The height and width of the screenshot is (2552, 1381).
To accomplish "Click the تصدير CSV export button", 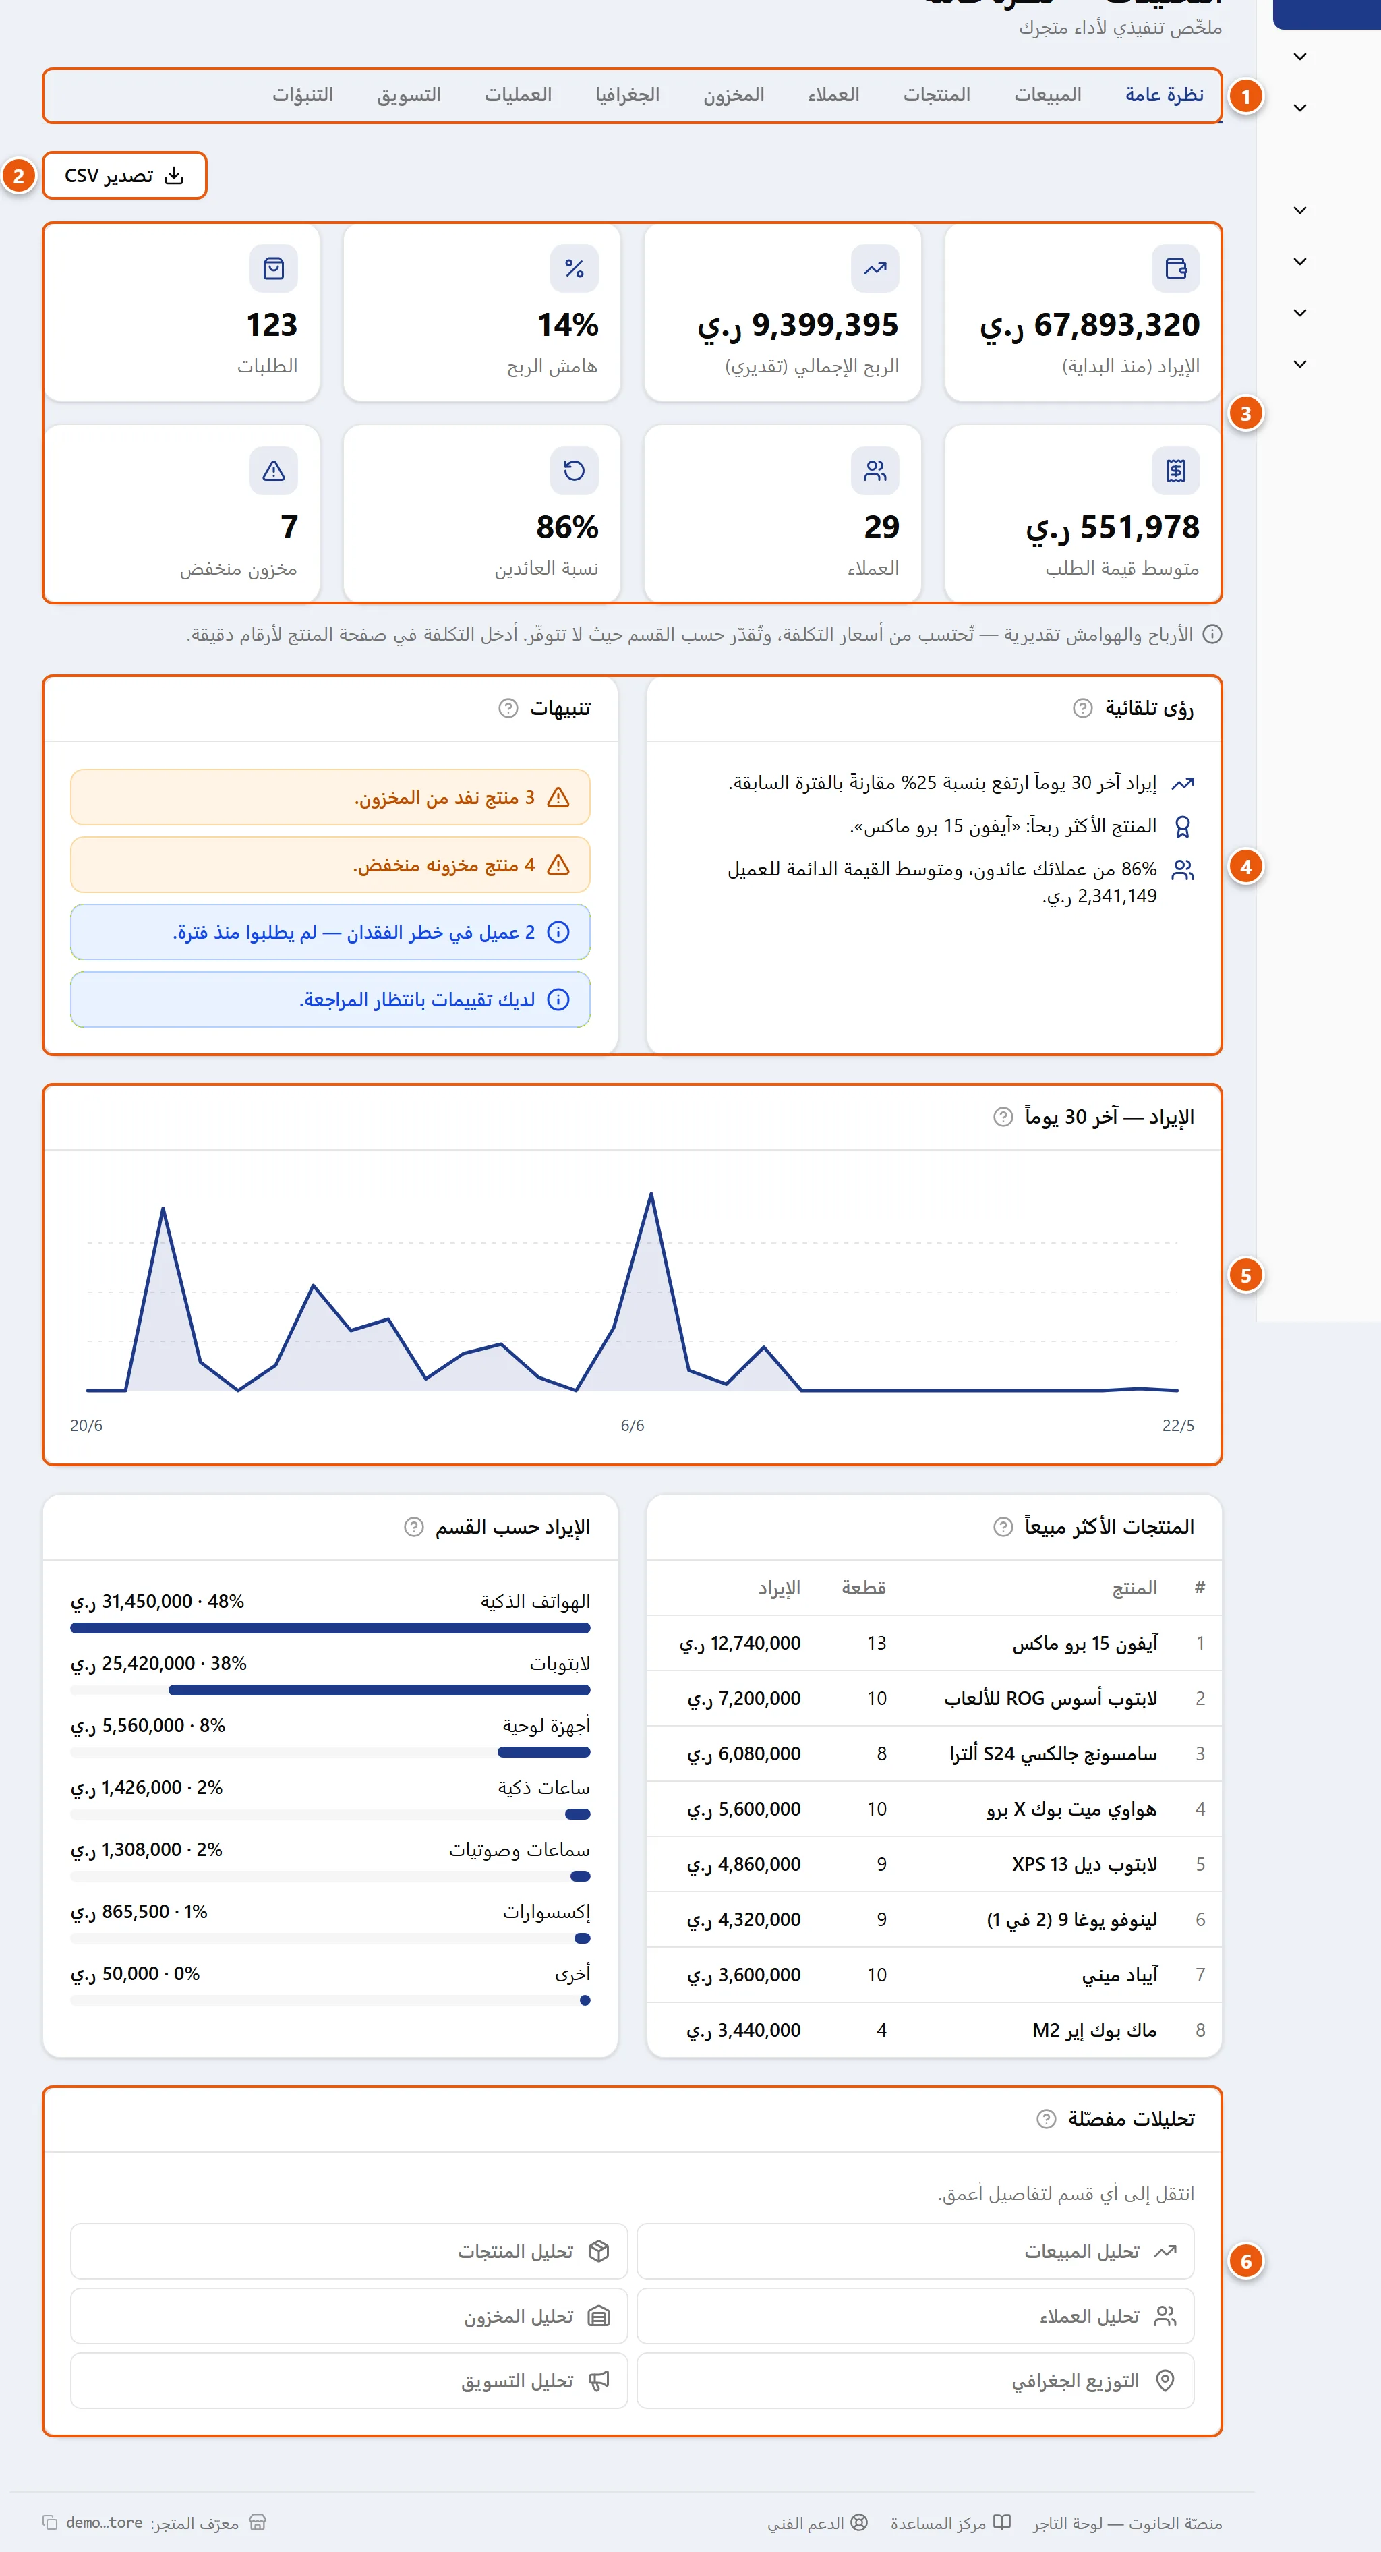I will pyautogui.click(x=125, y=175).
